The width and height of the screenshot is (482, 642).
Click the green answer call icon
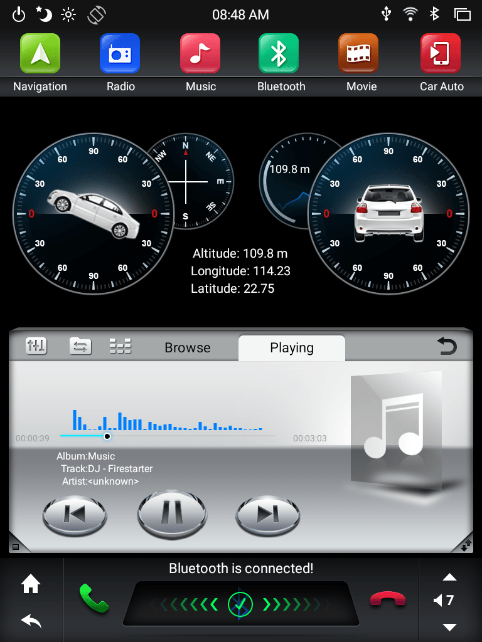[94, 599]
